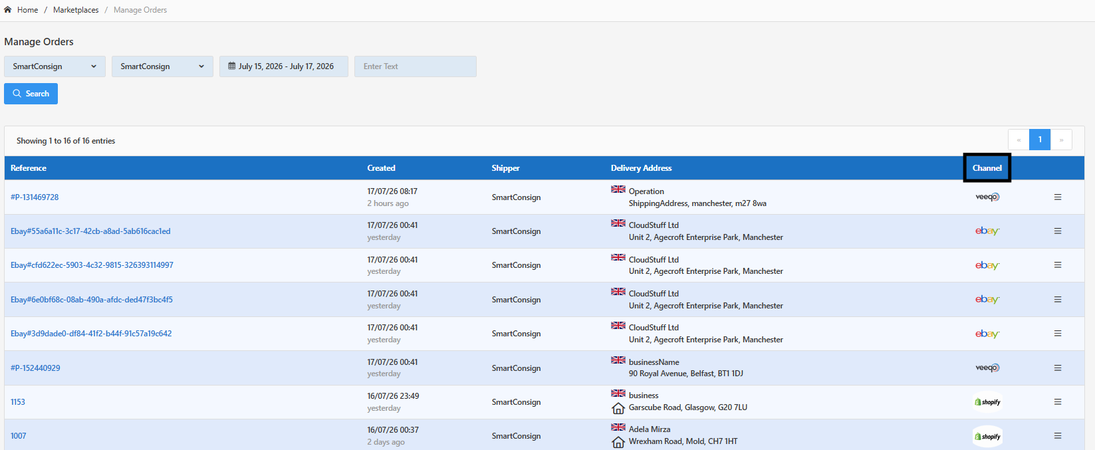This screenshot has height=450, width=1095.
Task: Open order Ebay#6e0bf68c-08ab-490a-afdc-ded47f3bc4f5
Action: click(92, 300)
